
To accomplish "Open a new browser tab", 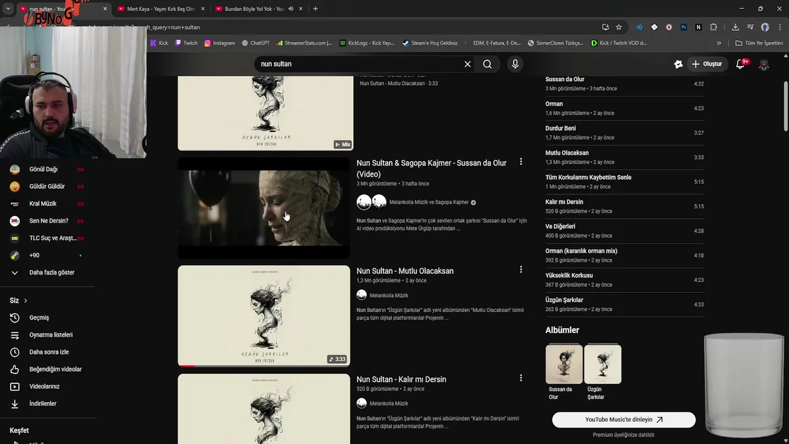I will [x=316, y=9].
